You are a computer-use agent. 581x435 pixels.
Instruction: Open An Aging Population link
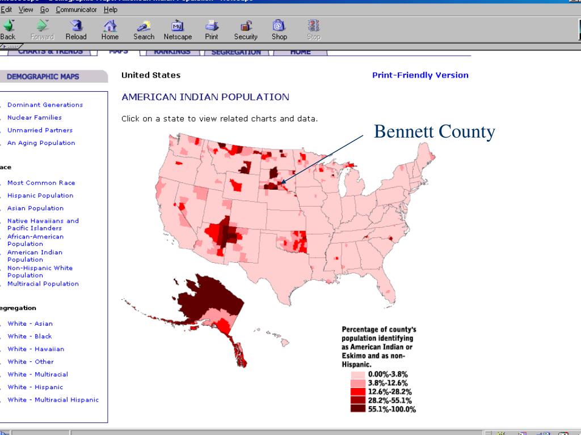41,143
